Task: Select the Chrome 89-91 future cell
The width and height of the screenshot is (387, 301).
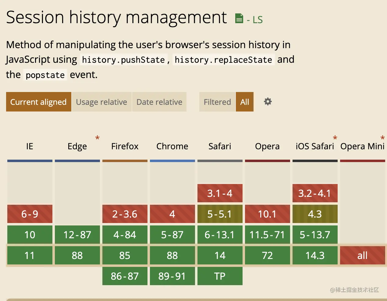Action: tap(172, 276)
